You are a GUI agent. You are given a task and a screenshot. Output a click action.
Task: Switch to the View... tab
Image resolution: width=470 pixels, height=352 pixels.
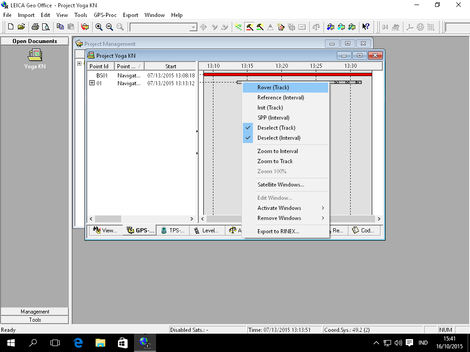(105, 230)
